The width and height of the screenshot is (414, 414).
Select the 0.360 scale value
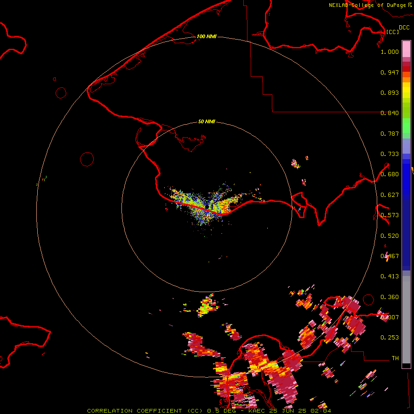(390, 297)
